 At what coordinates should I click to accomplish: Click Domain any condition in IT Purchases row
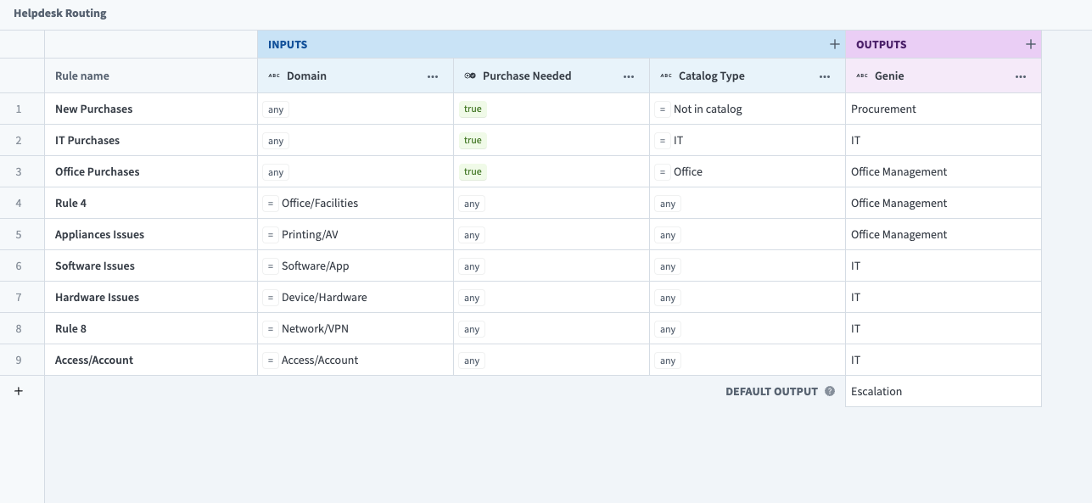point(276,141)
